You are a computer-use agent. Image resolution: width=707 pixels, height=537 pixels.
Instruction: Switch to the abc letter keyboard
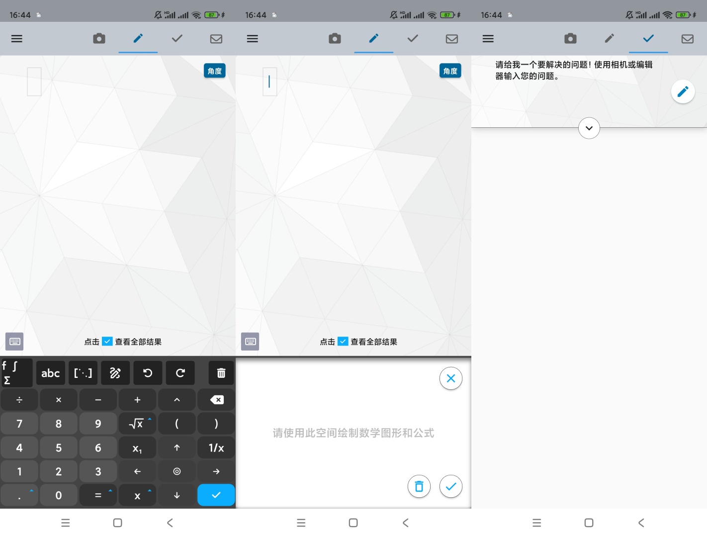point(51,373)
